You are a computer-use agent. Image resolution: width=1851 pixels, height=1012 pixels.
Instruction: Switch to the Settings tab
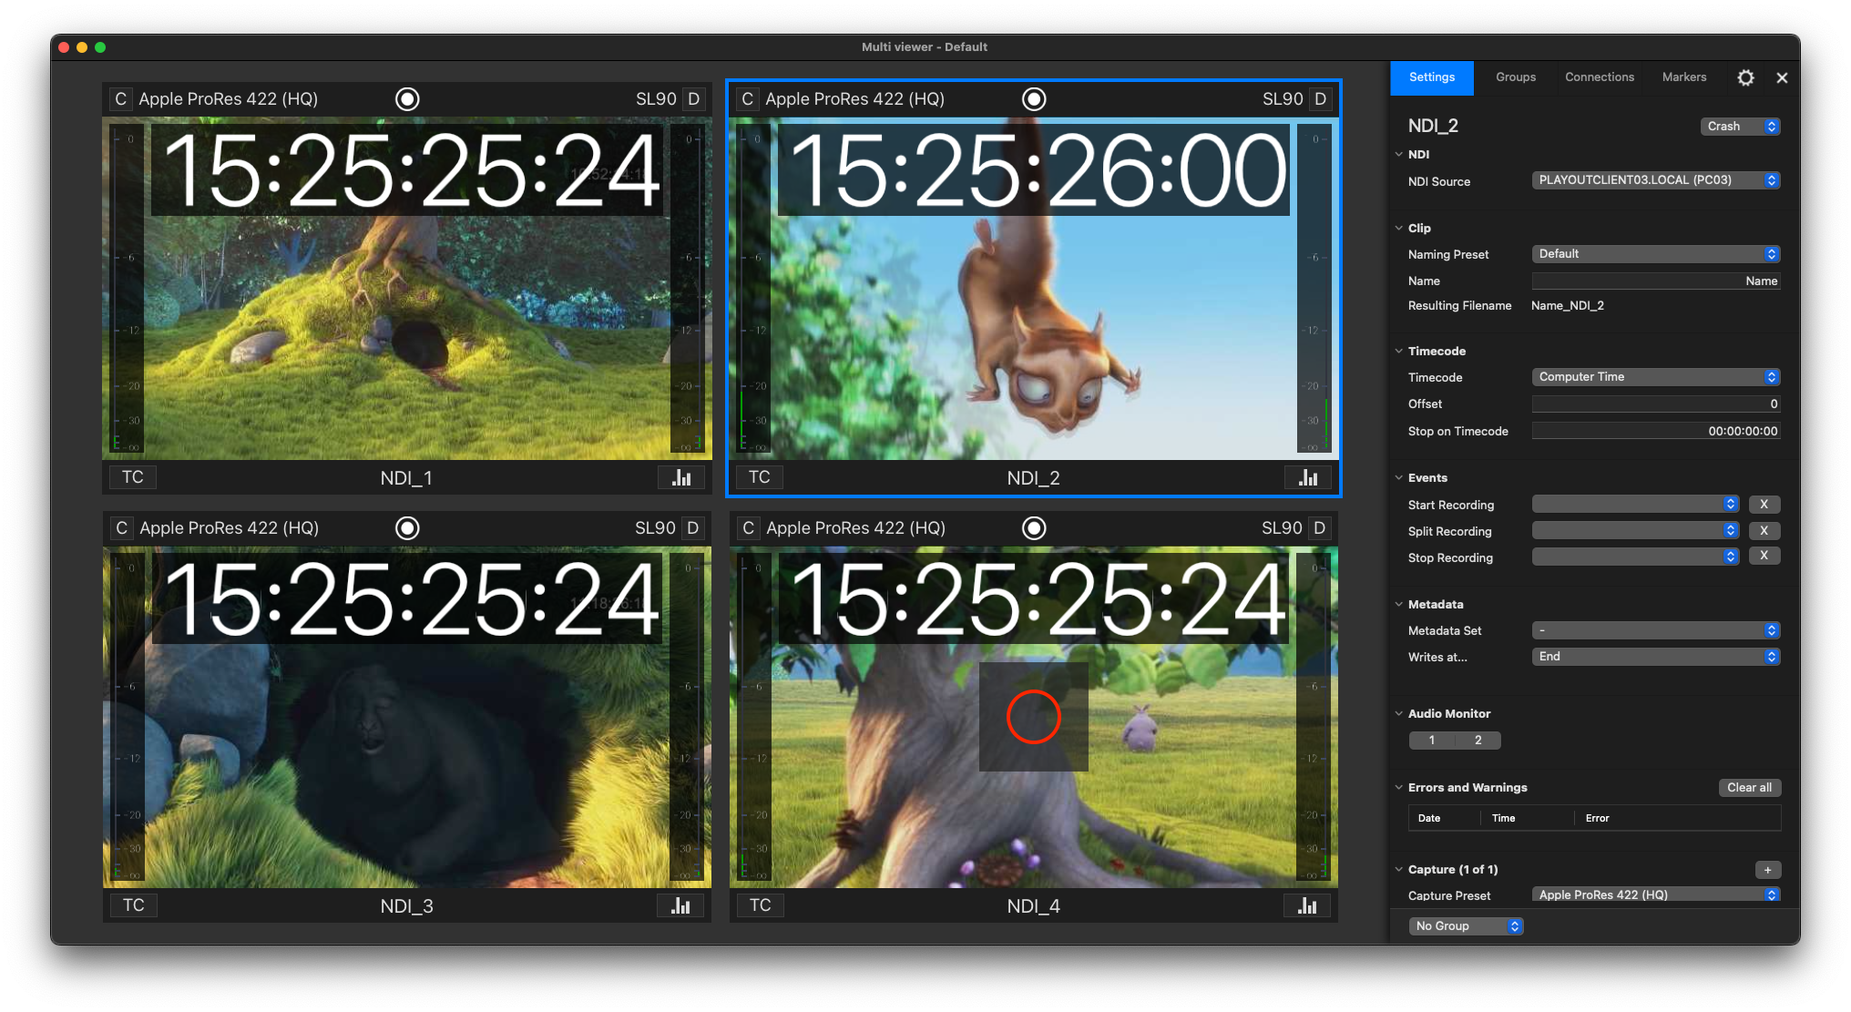[x=1432, y=77]
